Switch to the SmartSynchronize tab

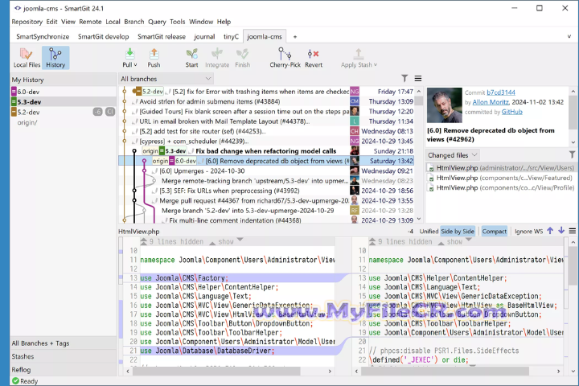point(43,36)
